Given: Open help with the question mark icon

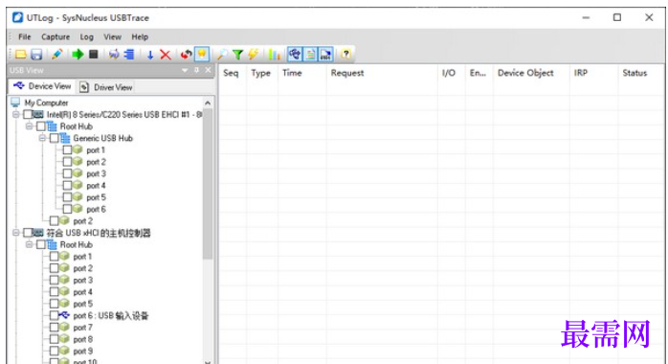Looking at the screenshot, I should point(345,55).
